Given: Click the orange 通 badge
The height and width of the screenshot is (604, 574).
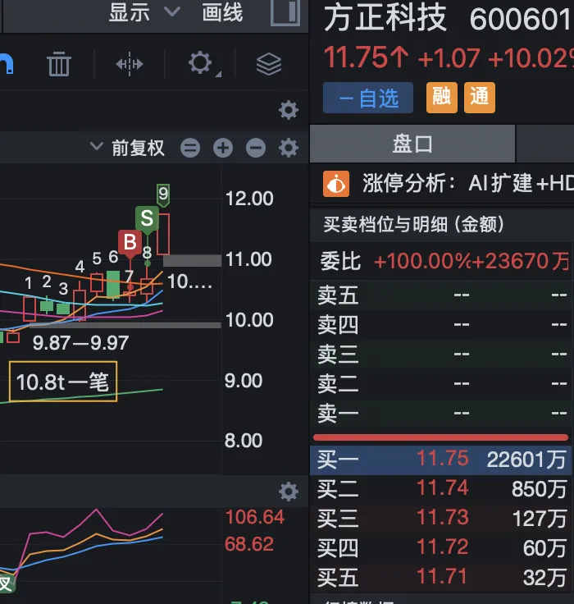Looking at the screenshot, I should pos(480,98).
